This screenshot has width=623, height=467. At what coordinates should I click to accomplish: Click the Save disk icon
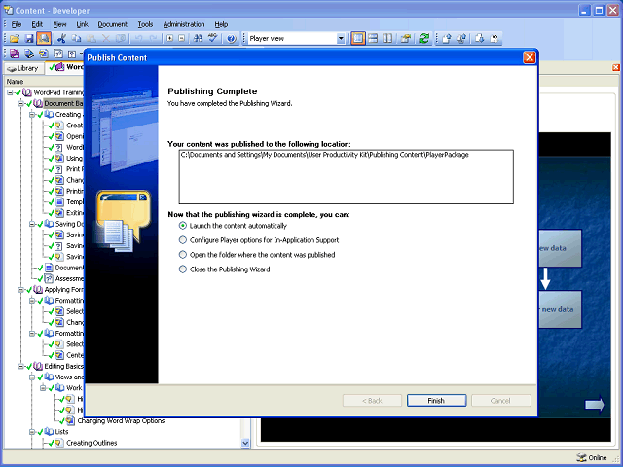[29, 39]
